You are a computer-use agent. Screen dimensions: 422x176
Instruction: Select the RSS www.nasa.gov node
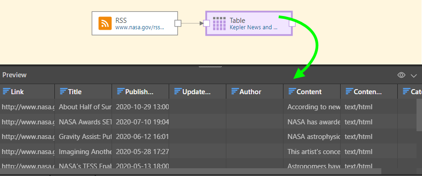135,23
